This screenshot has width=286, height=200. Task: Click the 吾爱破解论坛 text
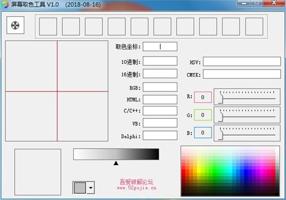[136, 182]
